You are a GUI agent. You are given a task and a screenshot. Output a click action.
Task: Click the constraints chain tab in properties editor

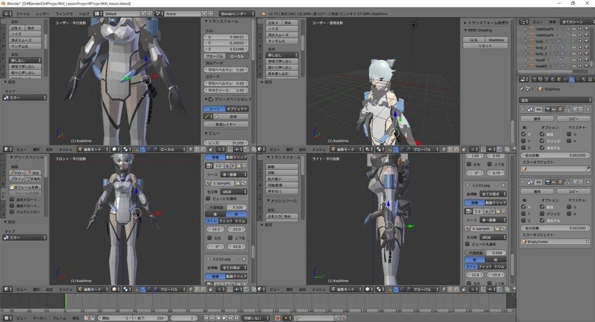(565, 79)
